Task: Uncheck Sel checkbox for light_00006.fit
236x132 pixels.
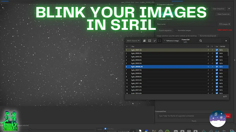Action: point(217,67)
